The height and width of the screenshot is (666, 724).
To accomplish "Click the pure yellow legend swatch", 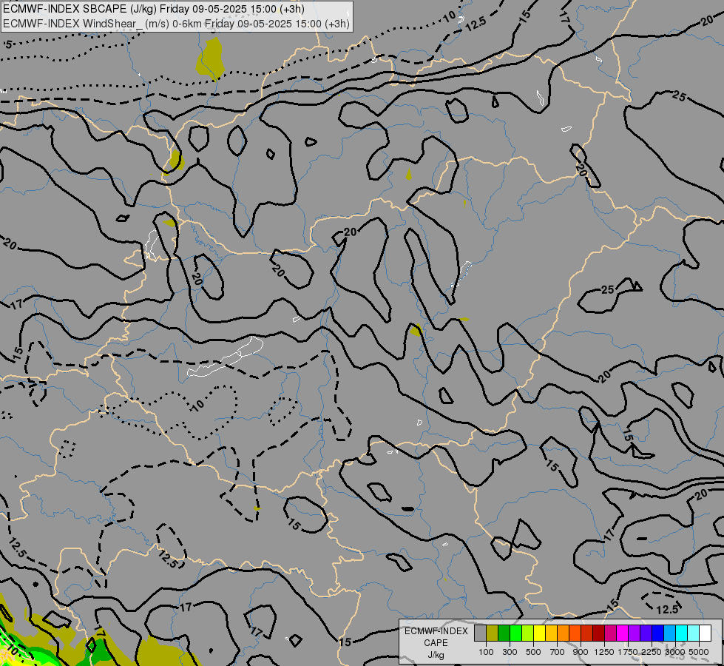I will (539, 633).
